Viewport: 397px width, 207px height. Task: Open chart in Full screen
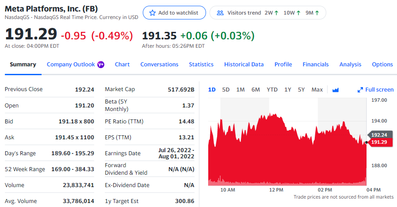tap(375, 90)
